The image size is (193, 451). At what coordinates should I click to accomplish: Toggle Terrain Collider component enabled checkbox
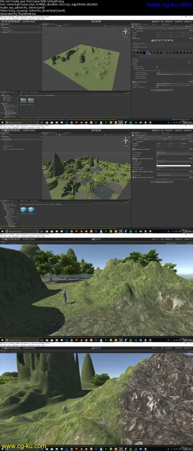(135, 82)
